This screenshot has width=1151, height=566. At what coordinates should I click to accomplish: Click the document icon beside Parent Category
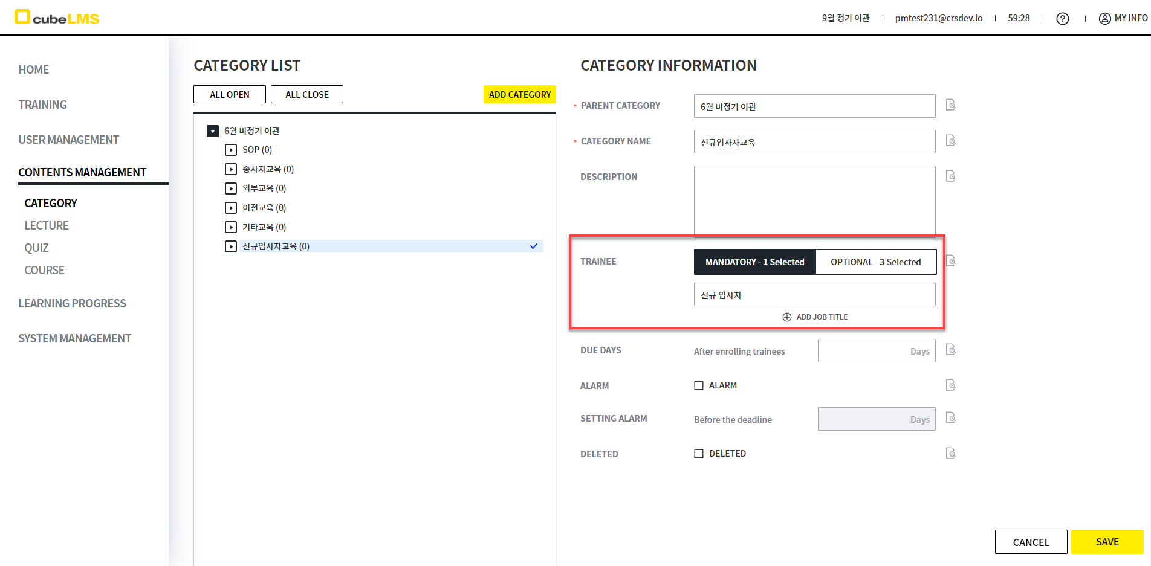(950, 105)
